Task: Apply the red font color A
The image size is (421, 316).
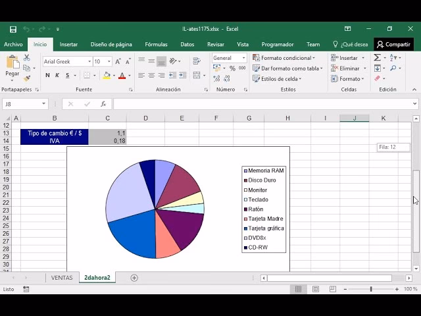Action: pos(122,76)
